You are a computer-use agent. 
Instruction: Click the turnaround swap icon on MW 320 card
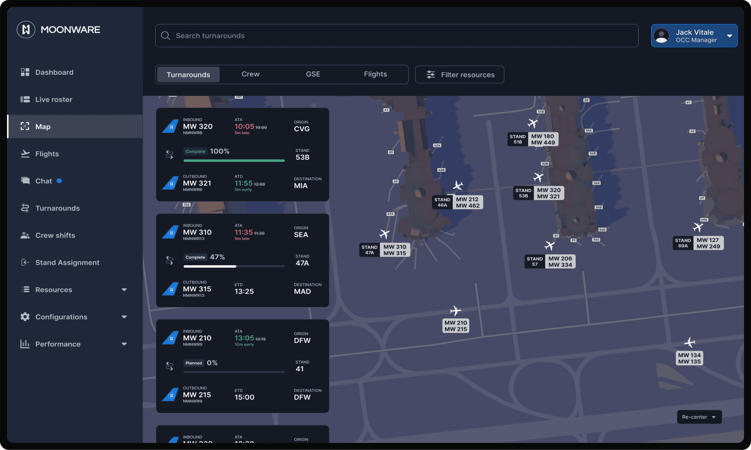169,154
